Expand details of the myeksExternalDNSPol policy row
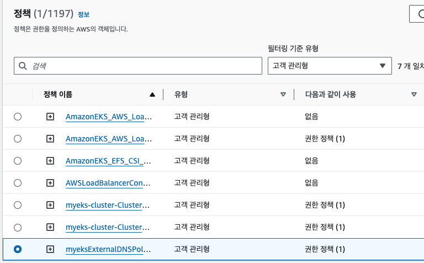 coord(50,249)
